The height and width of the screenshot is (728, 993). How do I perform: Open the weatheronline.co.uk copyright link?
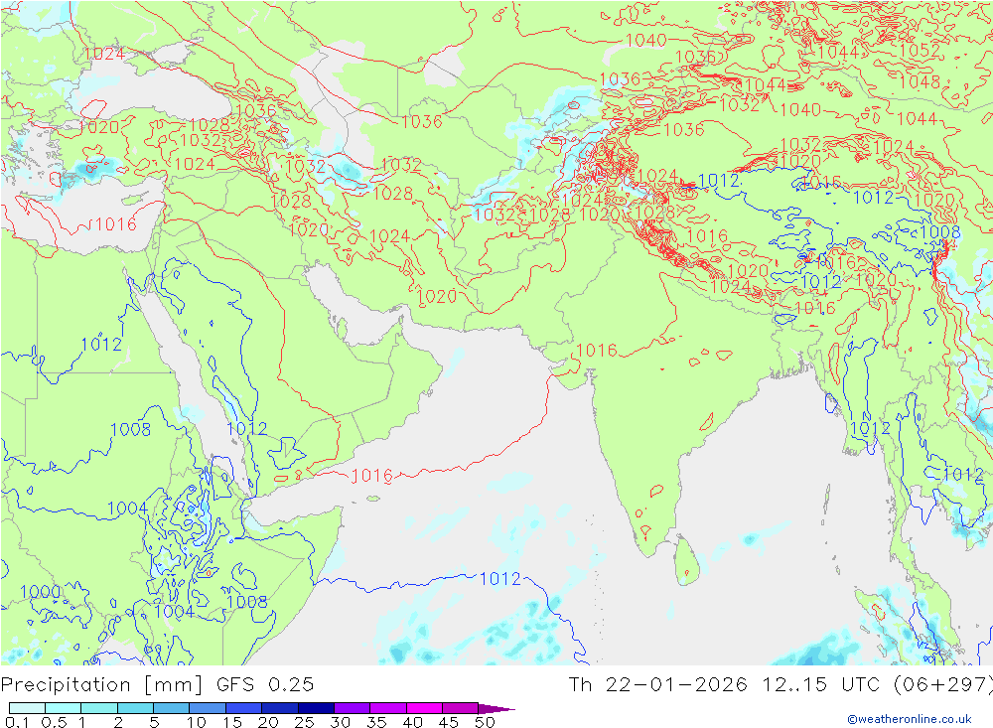coord(910,718)
